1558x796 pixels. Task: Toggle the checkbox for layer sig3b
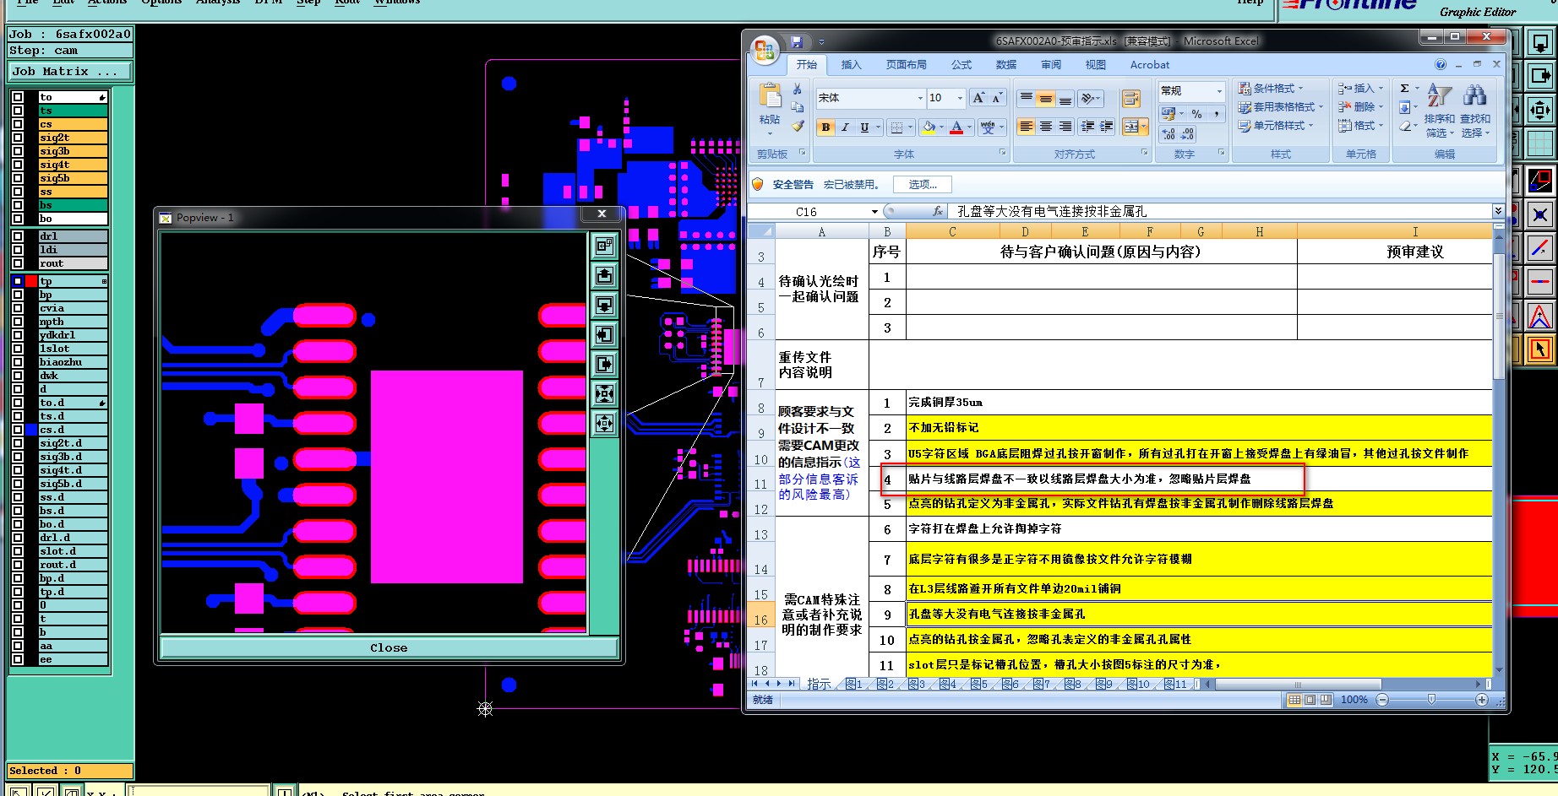click(x=18, y=151)
